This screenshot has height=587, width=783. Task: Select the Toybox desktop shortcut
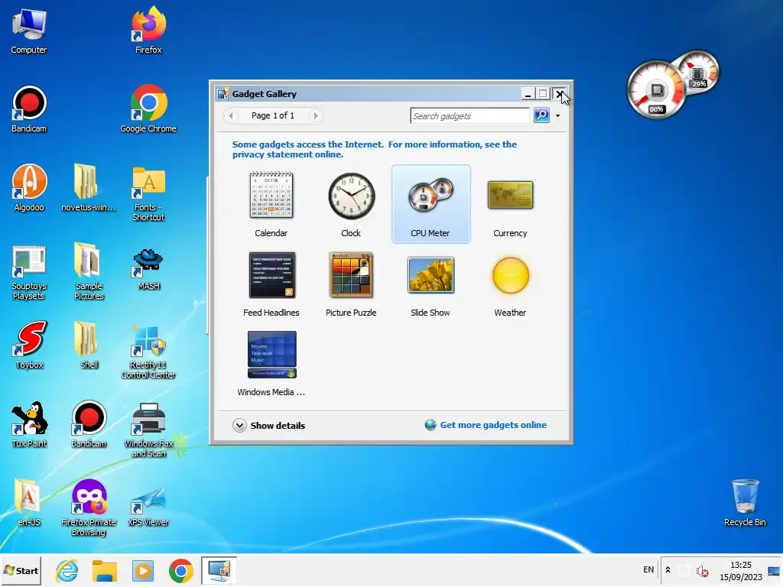coord(29,345)
